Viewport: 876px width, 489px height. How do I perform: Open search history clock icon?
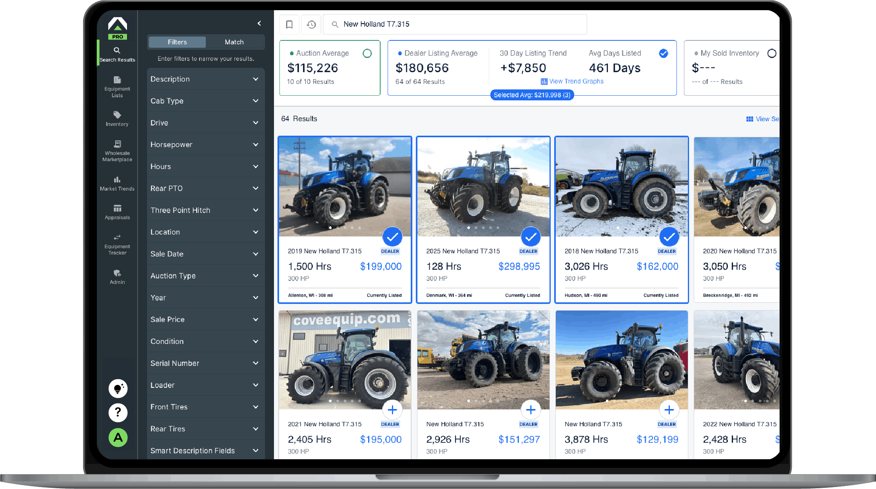(x=311, y=24)
